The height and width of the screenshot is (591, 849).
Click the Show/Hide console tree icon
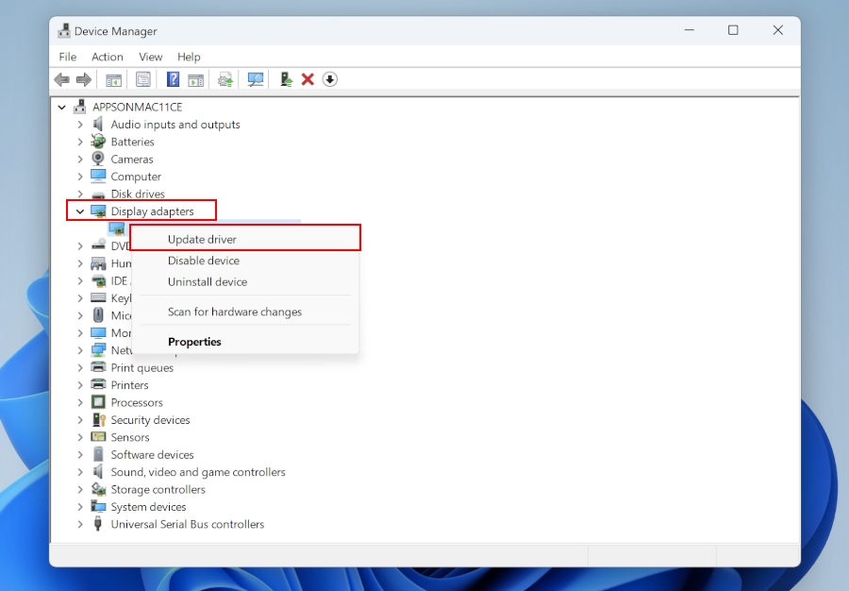[113, 79]
